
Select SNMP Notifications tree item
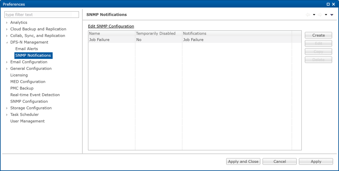tap(33, 55)
